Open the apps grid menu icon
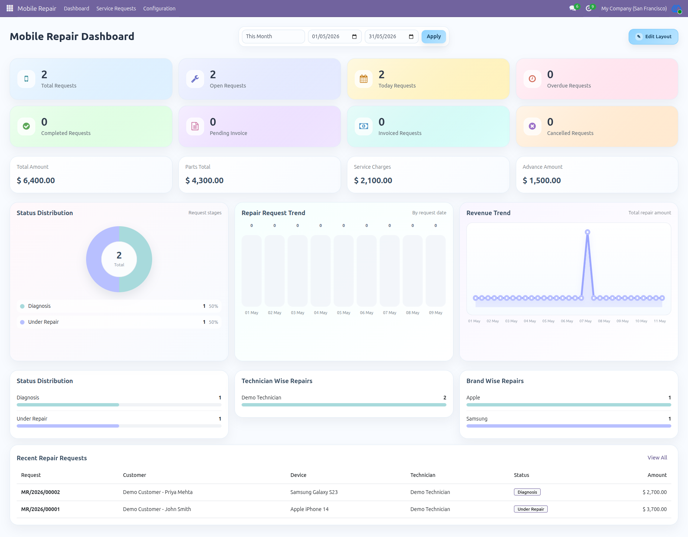The height and width of the screenshot is (537, 688). pos(10,8)
